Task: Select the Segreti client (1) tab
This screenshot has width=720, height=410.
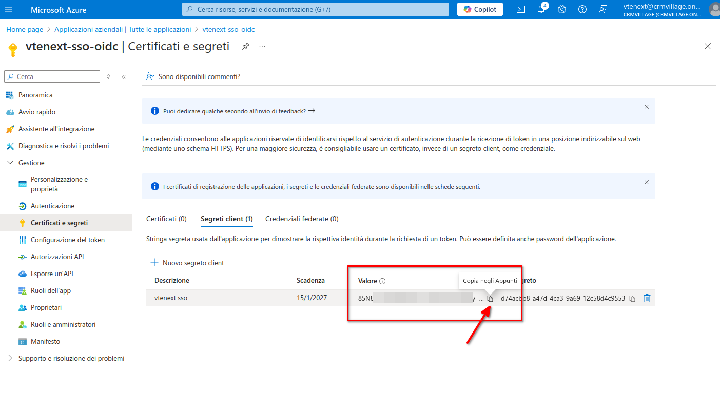Action: coord(227,219)
